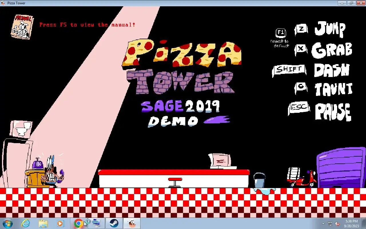366x229 pixels.
Task: Open the muted volume tray icon
Action: click(x=337, y=224)
